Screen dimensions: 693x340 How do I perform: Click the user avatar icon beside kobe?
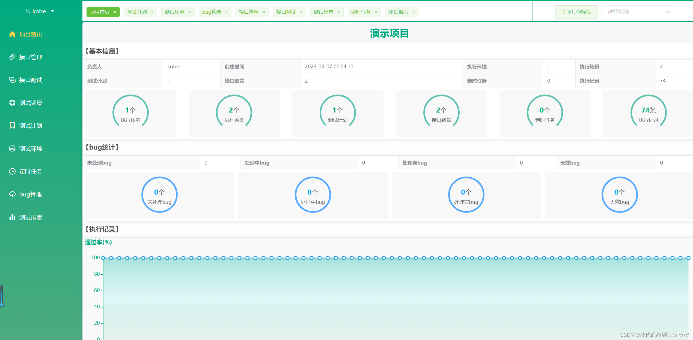tap(28, 11)
